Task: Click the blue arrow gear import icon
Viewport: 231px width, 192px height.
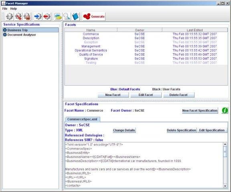Action: pyautogui.click(x=38, y=16)
